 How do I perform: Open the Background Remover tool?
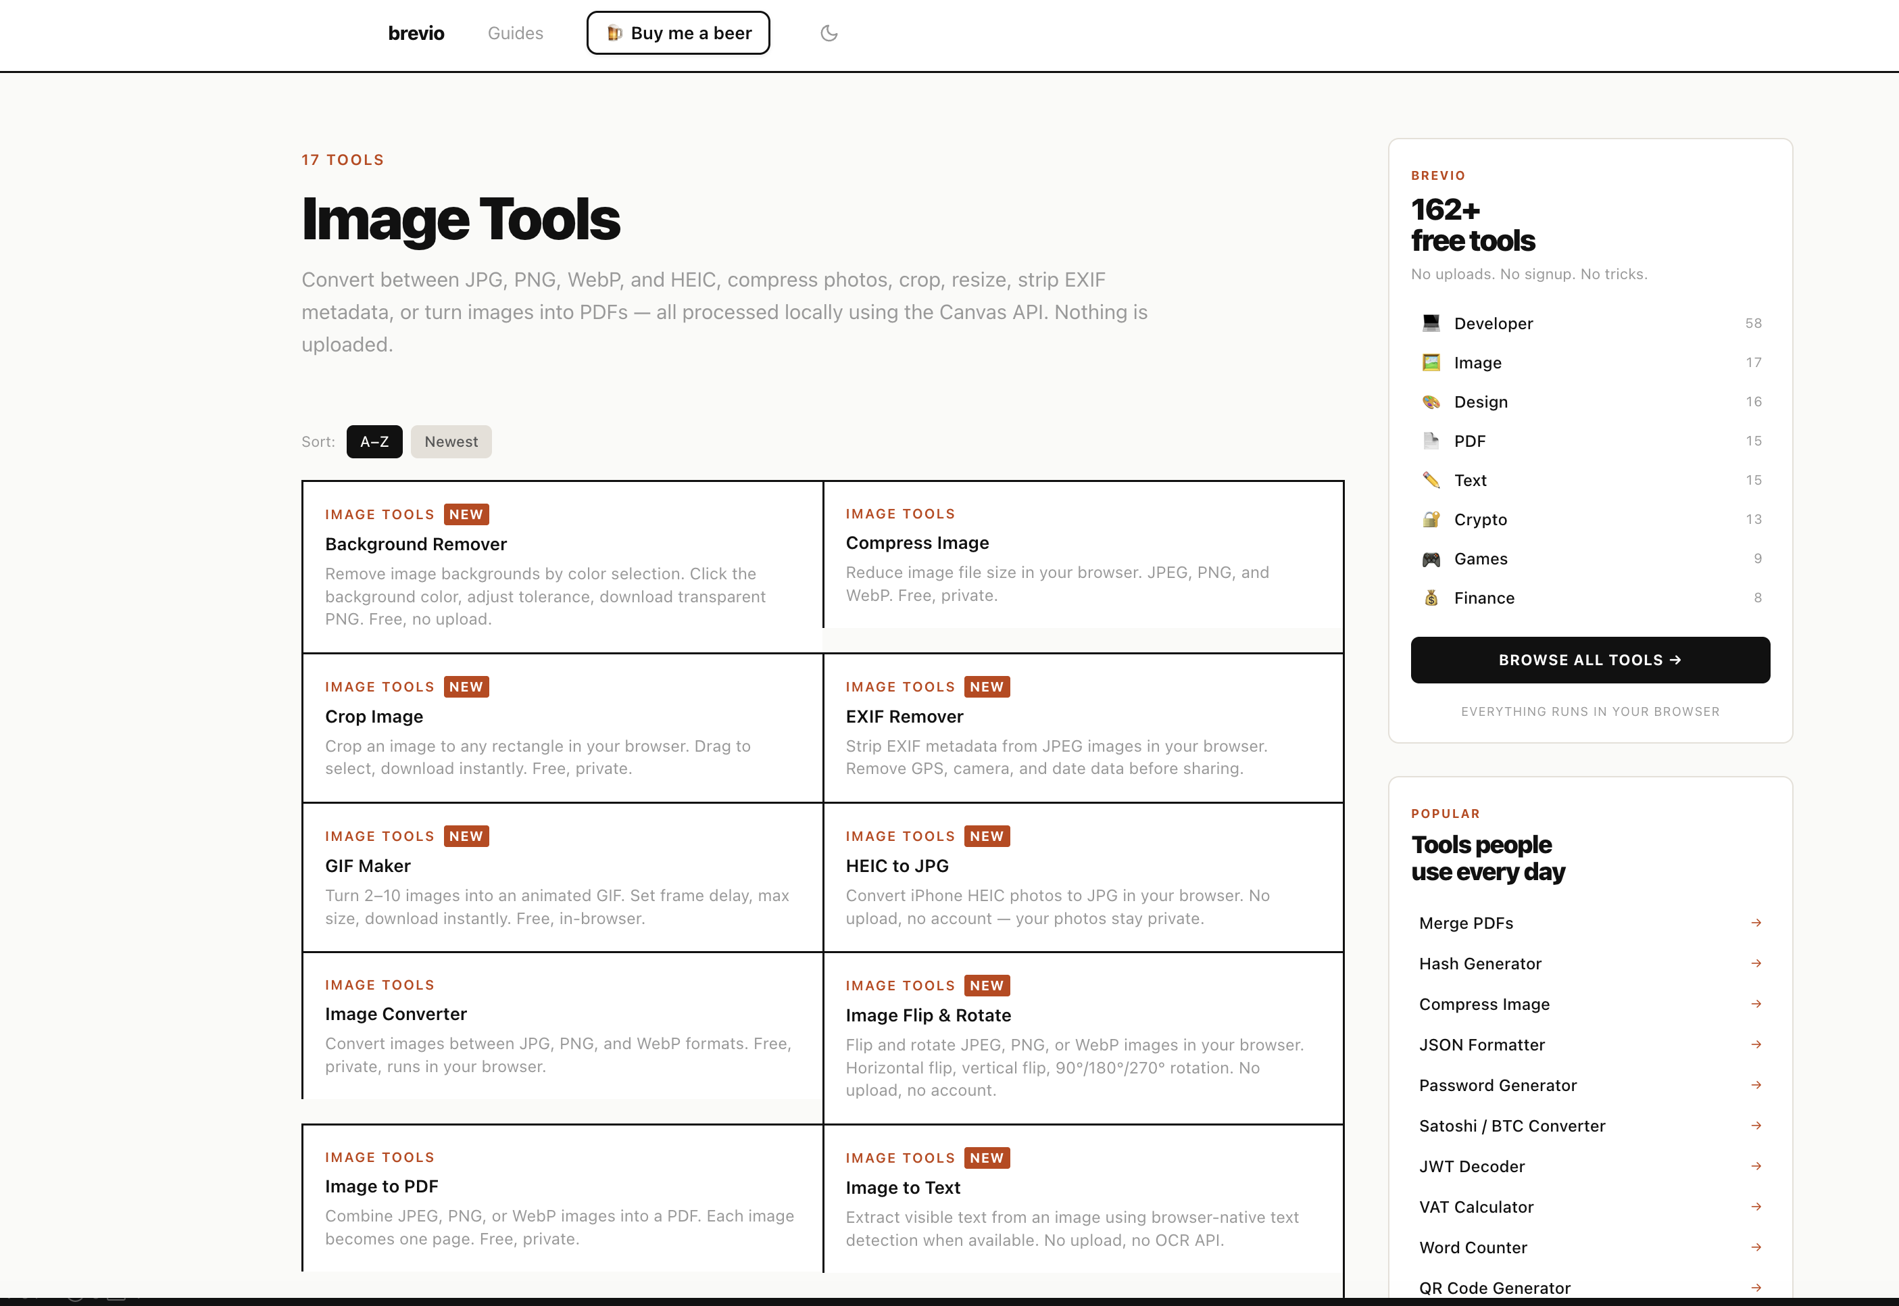(563, 567)
